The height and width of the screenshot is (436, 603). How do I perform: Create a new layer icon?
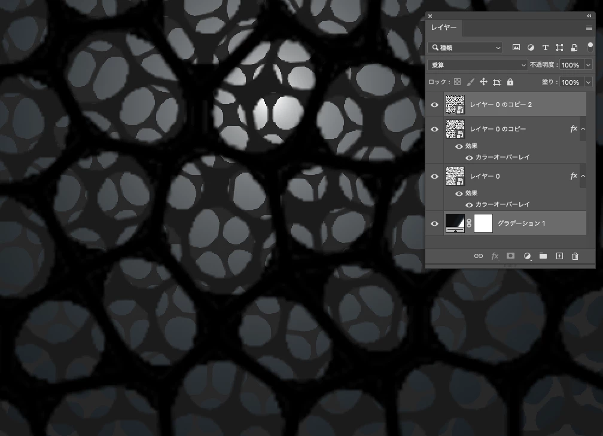pyautogui.click(x=559, y=256)
